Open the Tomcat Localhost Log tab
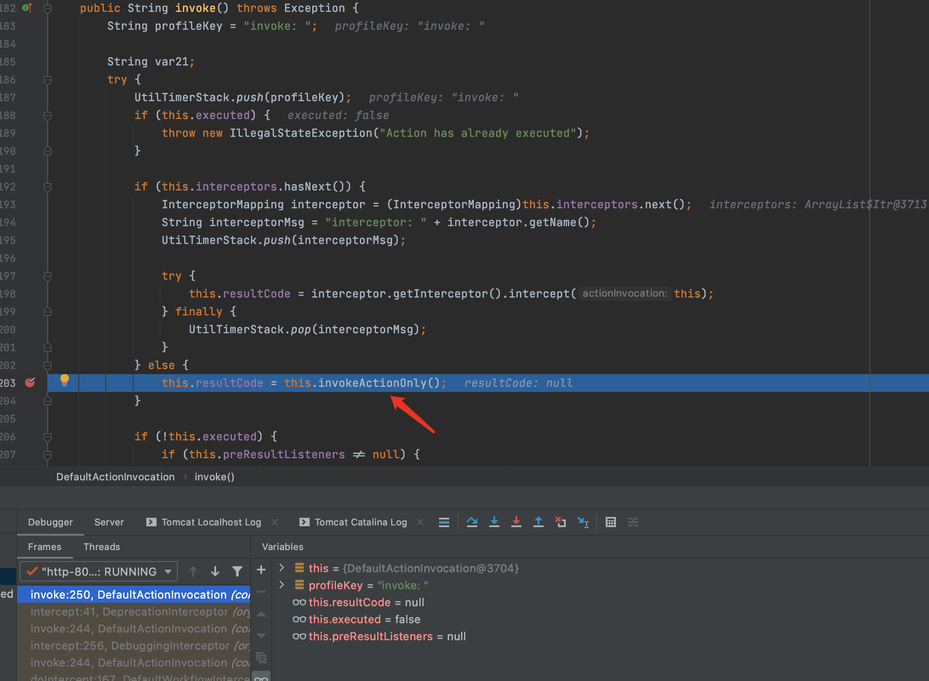This screenshot has width=929, height=681. [204, 522]
